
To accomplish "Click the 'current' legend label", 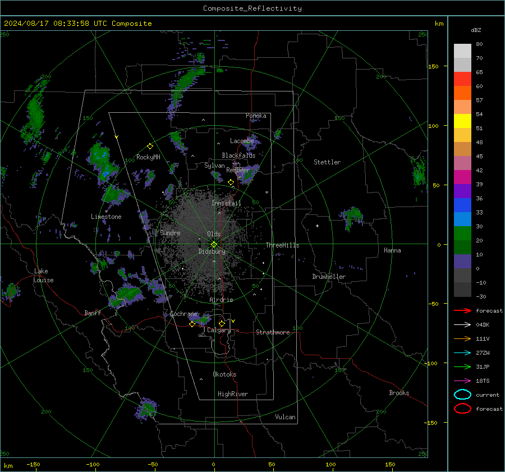I will (x=488, y=395).
